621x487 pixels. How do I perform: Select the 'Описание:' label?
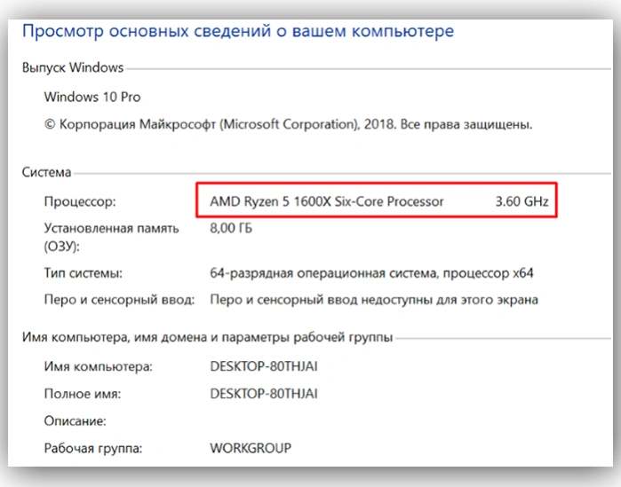tap(76, 421)
